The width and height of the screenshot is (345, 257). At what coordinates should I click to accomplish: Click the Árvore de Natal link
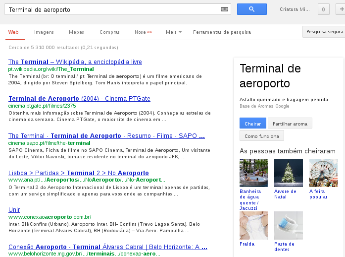coord(285,194)
